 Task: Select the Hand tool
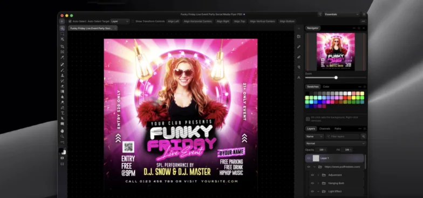pyautogui.click(x=63, y=131)
